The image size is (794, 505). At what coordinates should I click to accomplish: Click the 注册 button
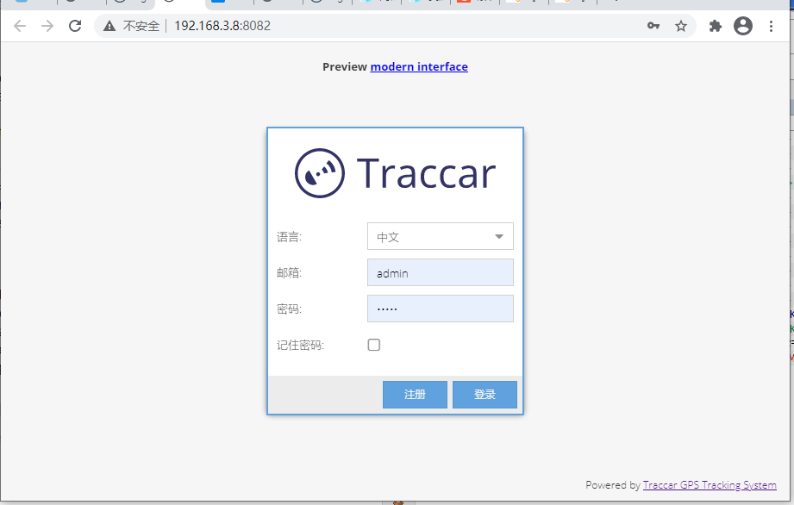click(415, 395)
